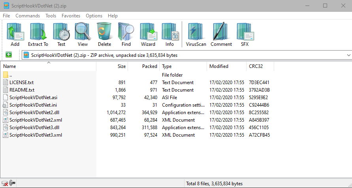
Task: Open the File menu
Action: click(x=6, y=16)
